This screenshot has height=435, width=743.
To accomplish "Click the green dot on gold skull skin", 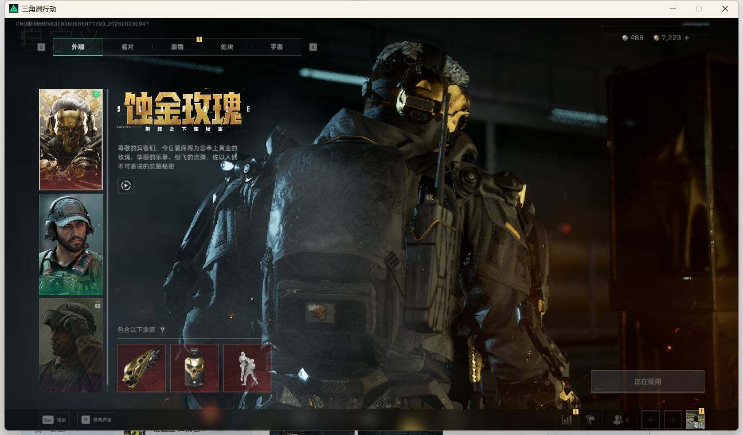I will tap(96, 94).
